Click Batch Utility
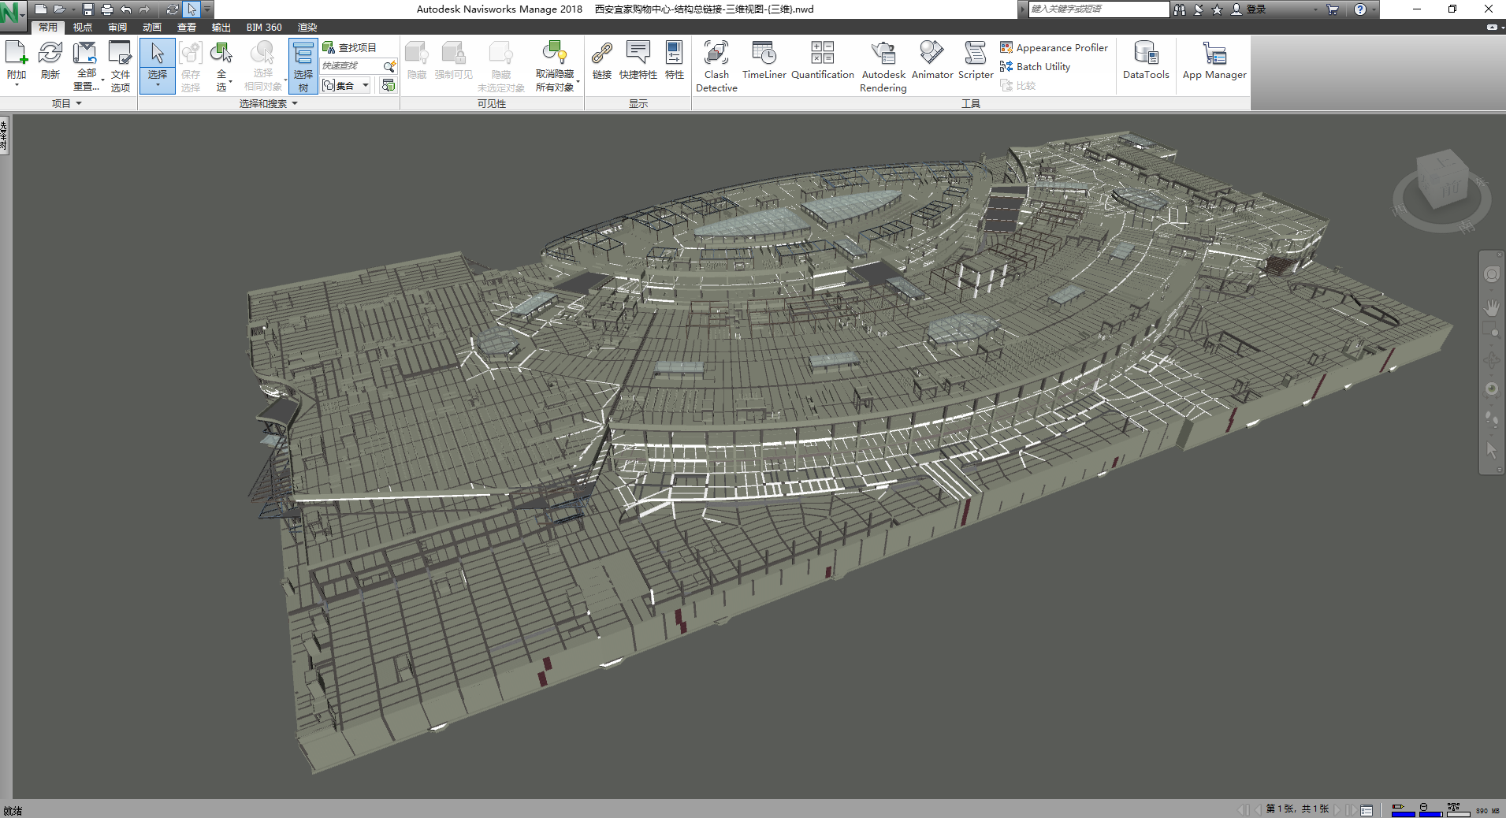This screenshot has height=818, width=1506. (1035, 66)
